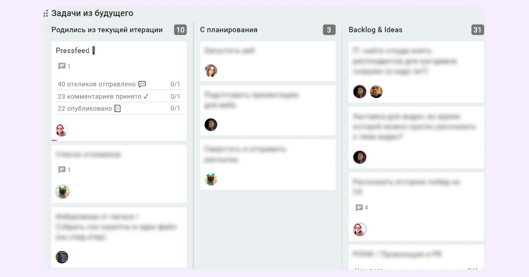Select the Родились из текущей итерации column header
The image size is (529, 277).
107,30
